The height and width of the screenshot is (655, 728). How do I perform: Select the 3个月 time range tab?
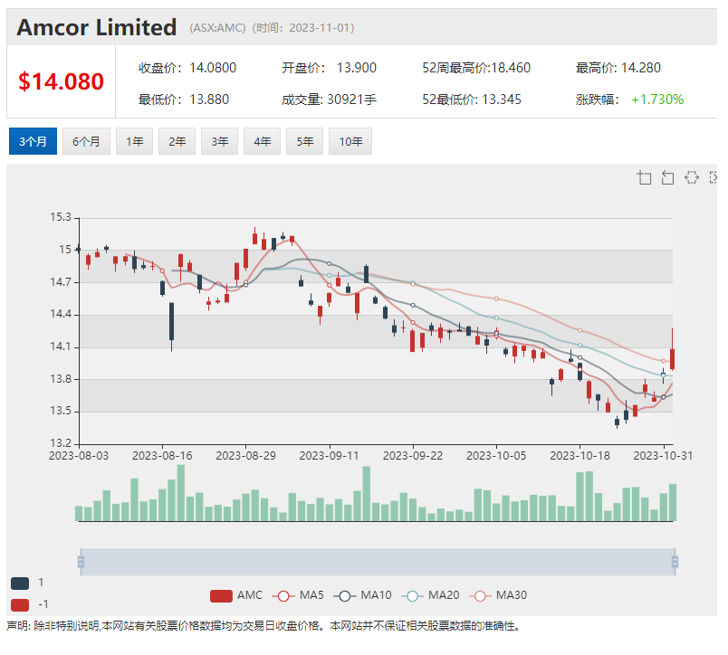(34, 141)
